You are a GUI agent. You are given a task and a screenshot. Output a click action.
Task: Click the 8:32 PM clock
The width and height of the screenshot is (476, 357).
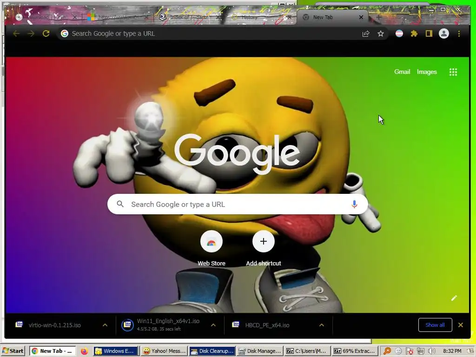tap(452, 351)
